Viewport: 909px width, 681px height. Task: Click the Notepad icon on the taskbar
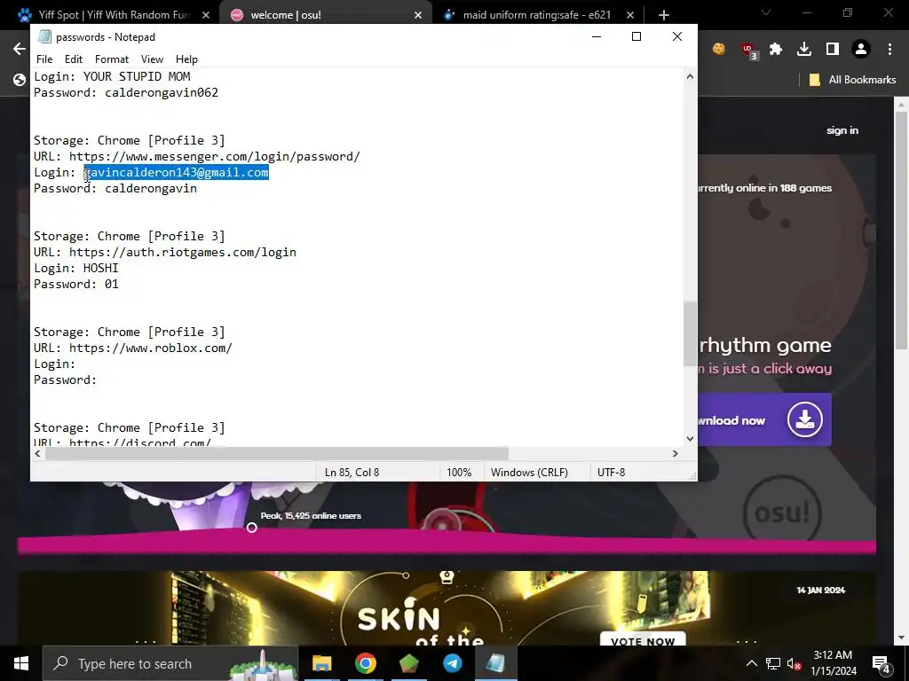tap(495, 663)
